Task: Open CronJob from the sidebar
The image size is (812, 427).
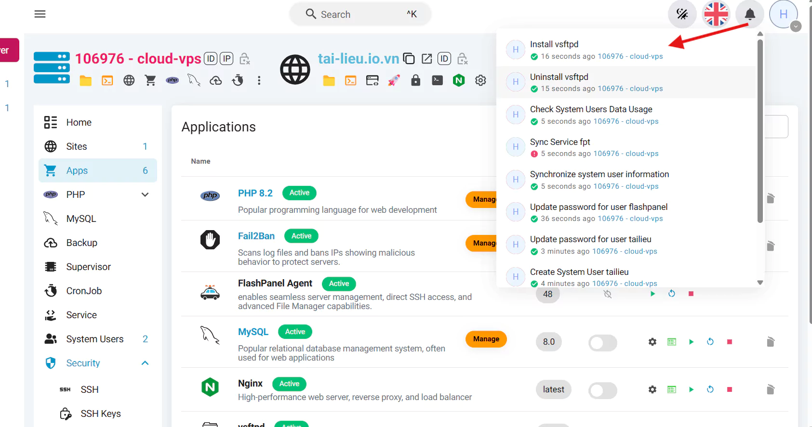Action: [84, 291]
